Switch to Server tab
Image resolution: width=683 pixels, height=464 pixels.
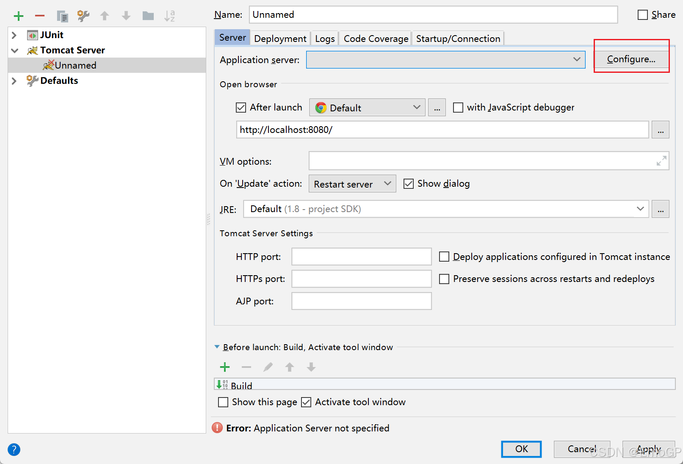click(232, 38)
